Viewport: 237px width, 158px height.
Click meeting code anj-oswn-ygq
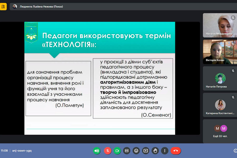(22, 151)
